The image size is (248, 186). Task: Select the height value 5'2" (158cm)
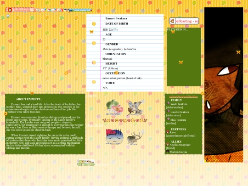(x=110, y=68)
